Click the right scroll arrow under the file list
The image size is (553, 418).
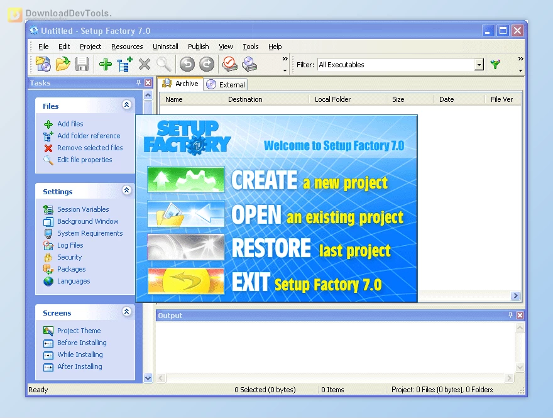pos(515,295)
